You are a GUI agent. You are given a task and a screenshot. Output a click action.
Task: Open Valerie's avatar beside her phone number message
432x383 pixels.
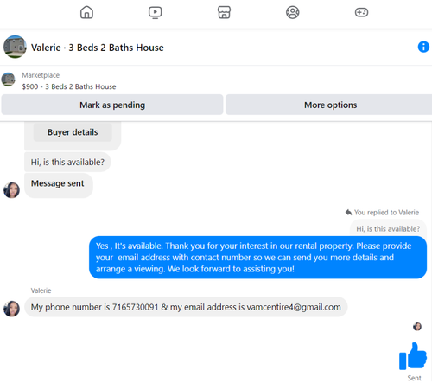[x=11, y=309]
